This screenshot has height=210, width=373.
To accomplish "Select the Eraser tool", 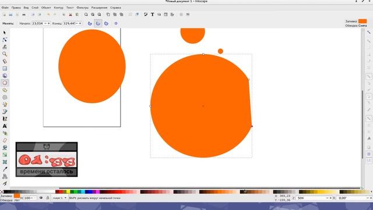I will point(5,140).
